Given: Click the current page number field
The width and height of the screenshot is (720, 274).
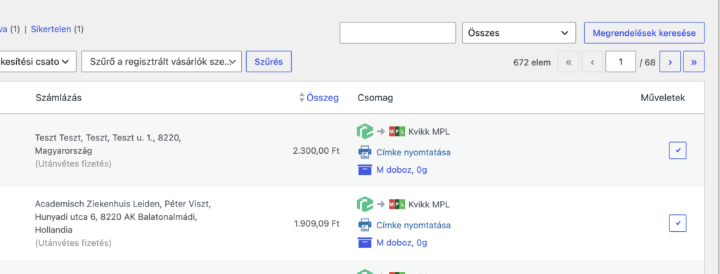Looking at the screenshot, I should point(621,62).
